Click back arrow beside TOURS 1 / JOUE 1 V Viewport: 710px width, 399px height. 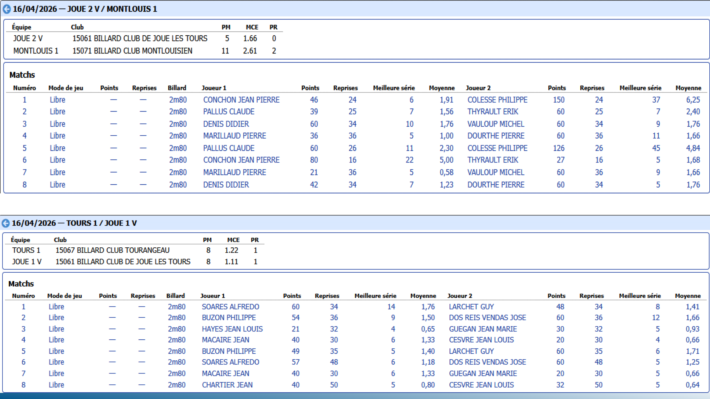tap(6, 223)
